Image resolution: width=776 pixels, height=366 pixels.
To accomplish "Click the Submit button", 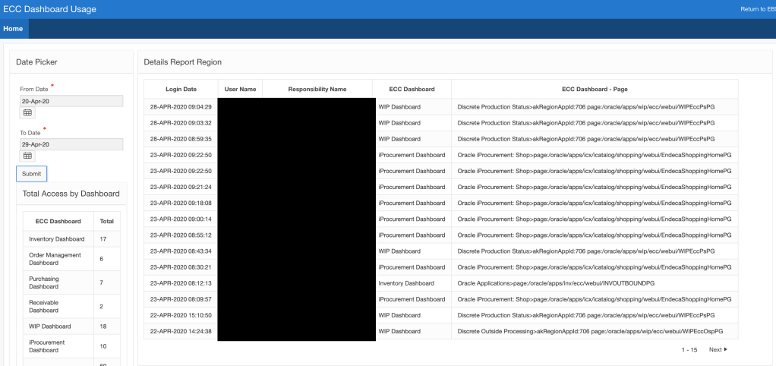I will (x=32, y=174).
